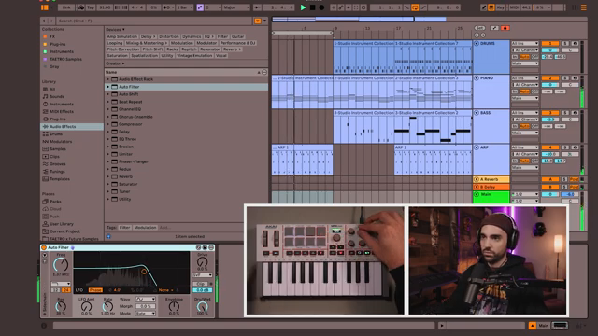Click the green Play button in transport
The height and width of the screenshot is (336, 598).
[x=303, y=7]
